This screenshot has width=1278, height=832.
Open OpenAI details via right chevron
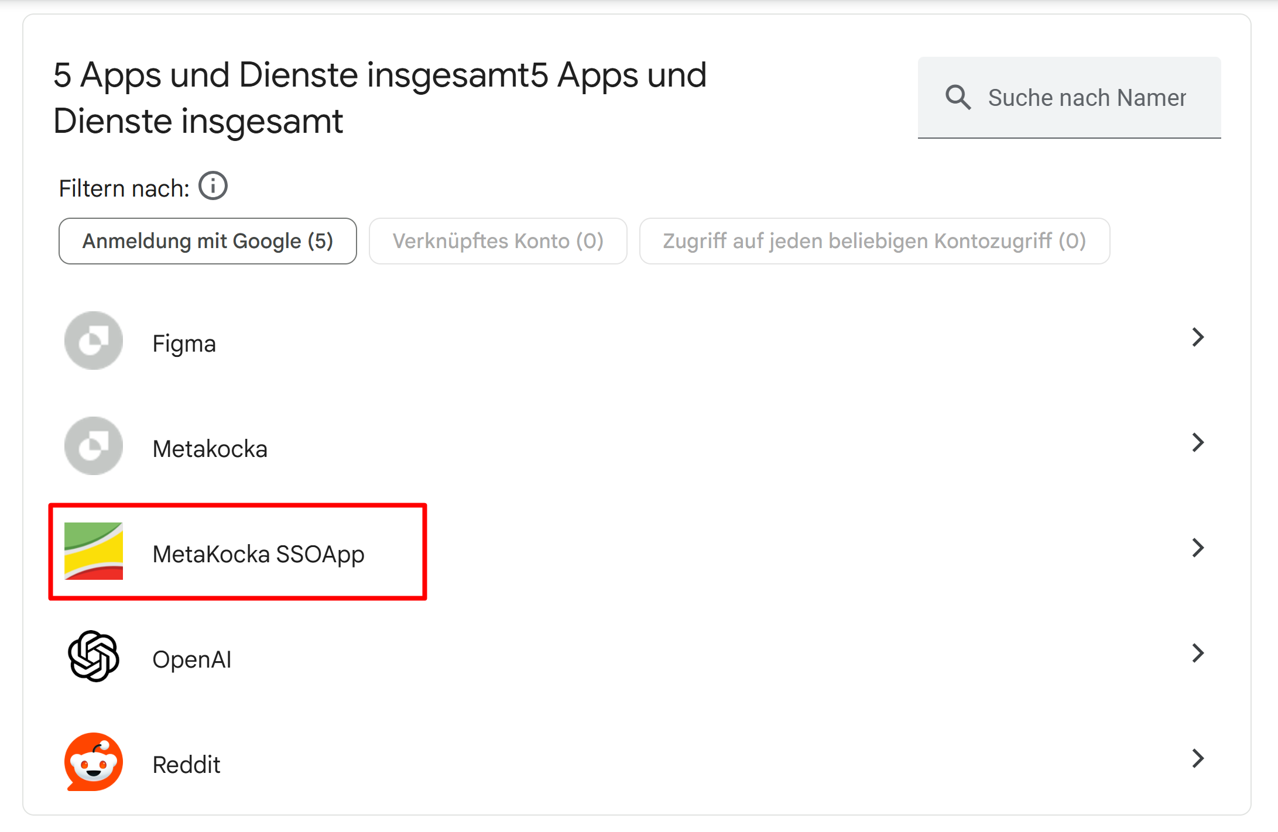1198,653
